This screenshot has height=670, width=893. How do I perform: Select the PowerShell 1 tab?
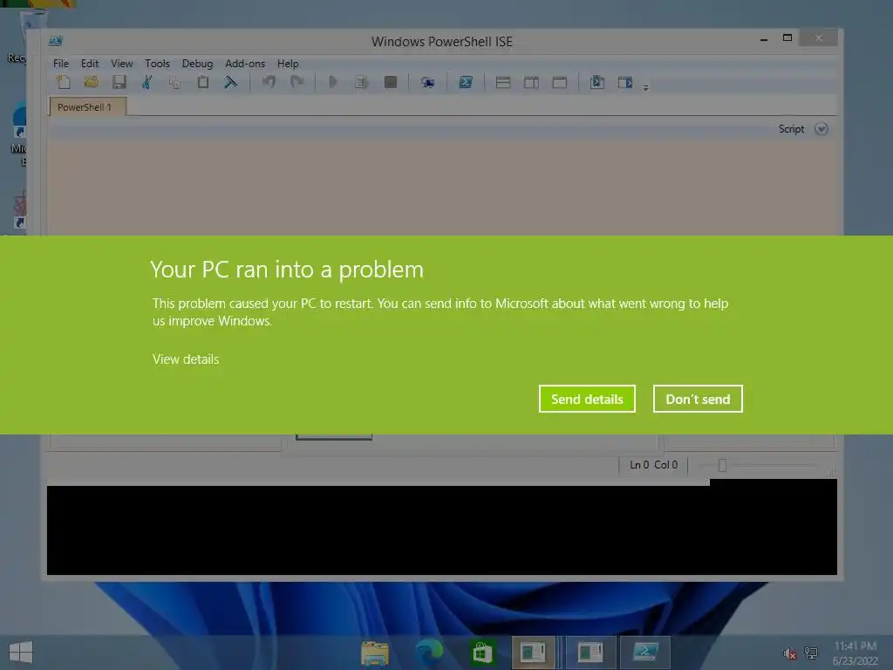point(88,106)
